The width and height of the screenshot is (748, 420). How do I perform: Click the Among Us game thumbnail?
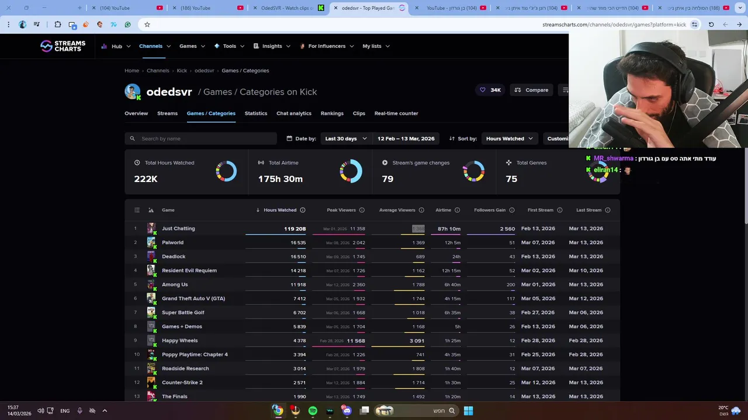(151, 285)
